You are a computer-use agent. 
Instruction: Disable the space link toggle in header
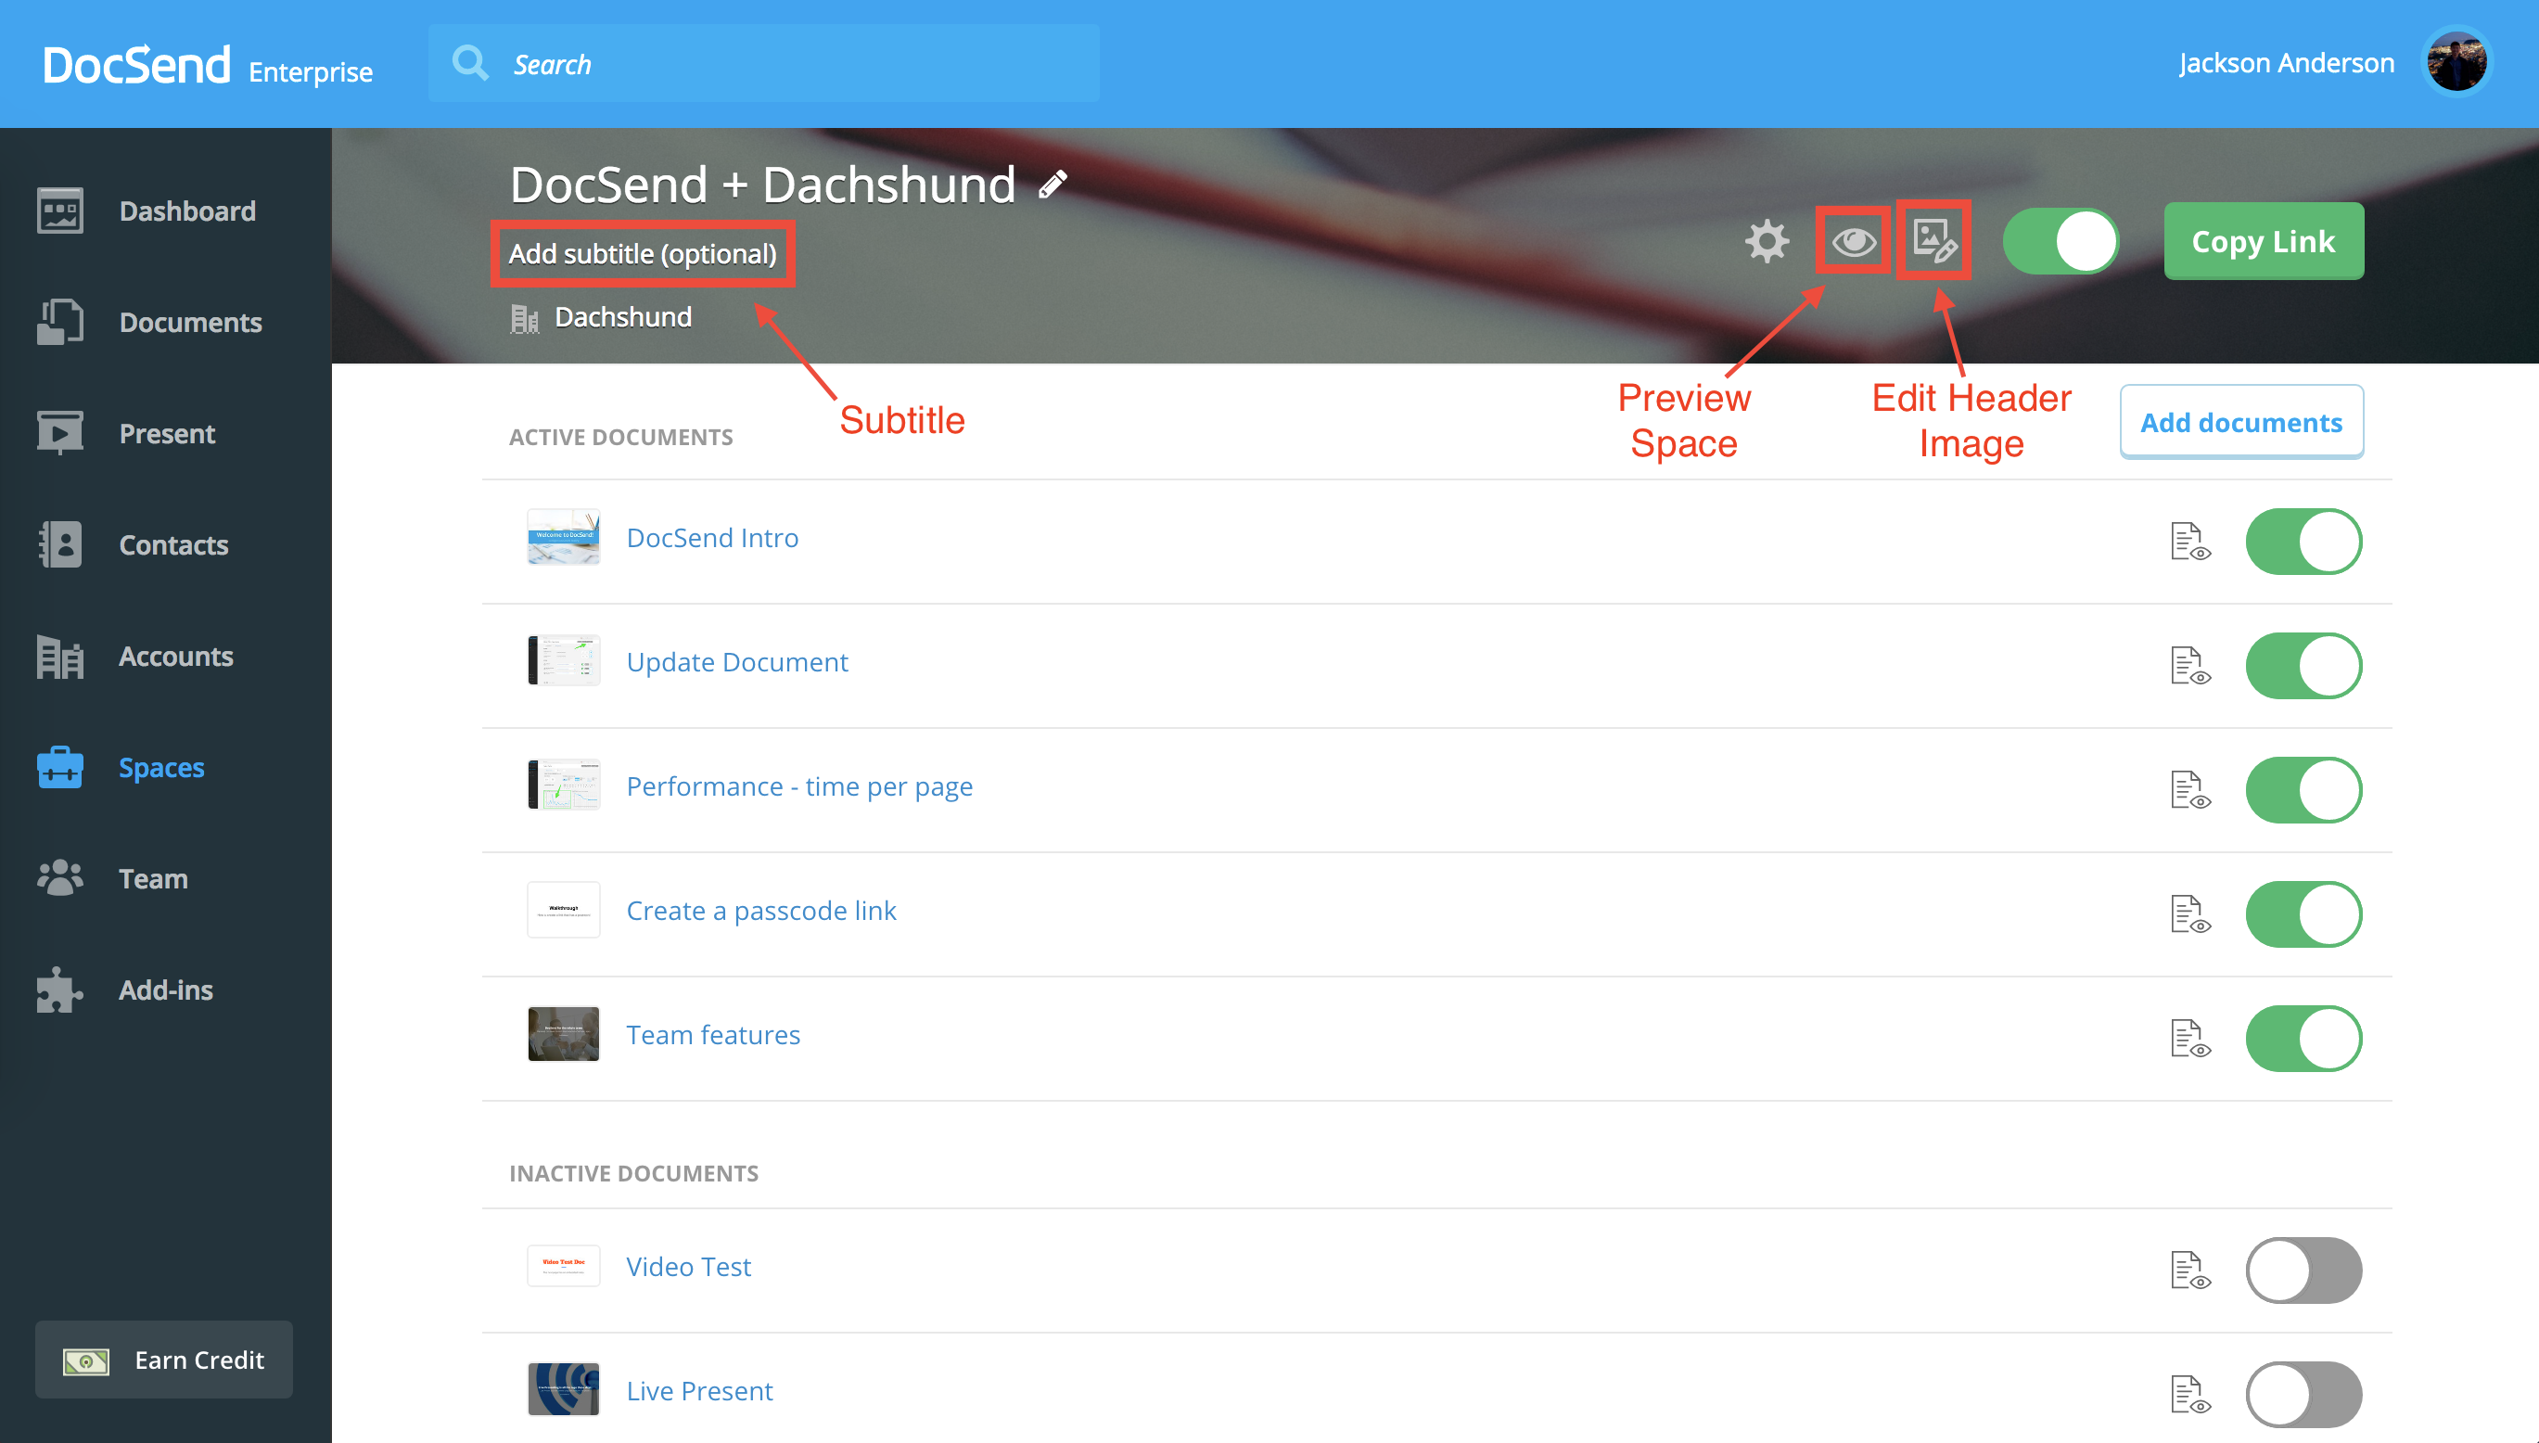point(2061,241)
